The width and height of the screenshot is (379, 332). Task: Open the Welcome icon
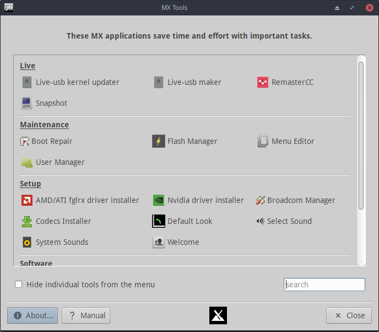point(159,242)
